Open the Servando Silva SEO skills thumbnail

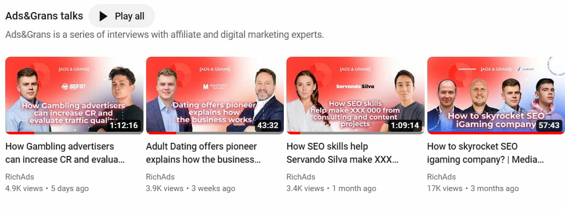[x=355, y=96]
